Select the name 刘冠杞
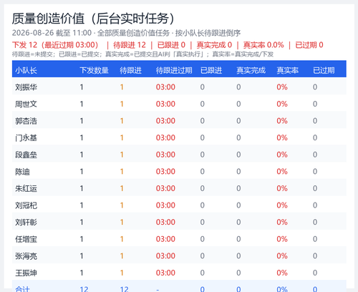The width and height of the screenshot is (358, 292). [x=26, y=205]
